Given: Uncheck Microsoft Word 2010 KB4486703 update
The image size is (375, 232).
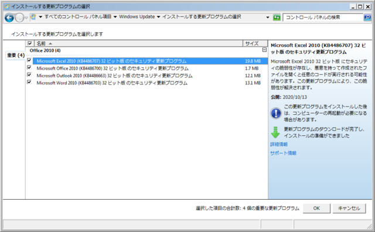Looking at the screenshot, I should tap(29, 82).
